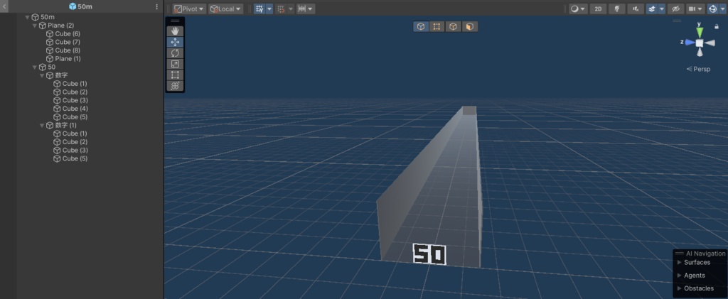The image size is (728, 299).
Task: Open shading draw mode dropdown
Action: coord(578,9)
